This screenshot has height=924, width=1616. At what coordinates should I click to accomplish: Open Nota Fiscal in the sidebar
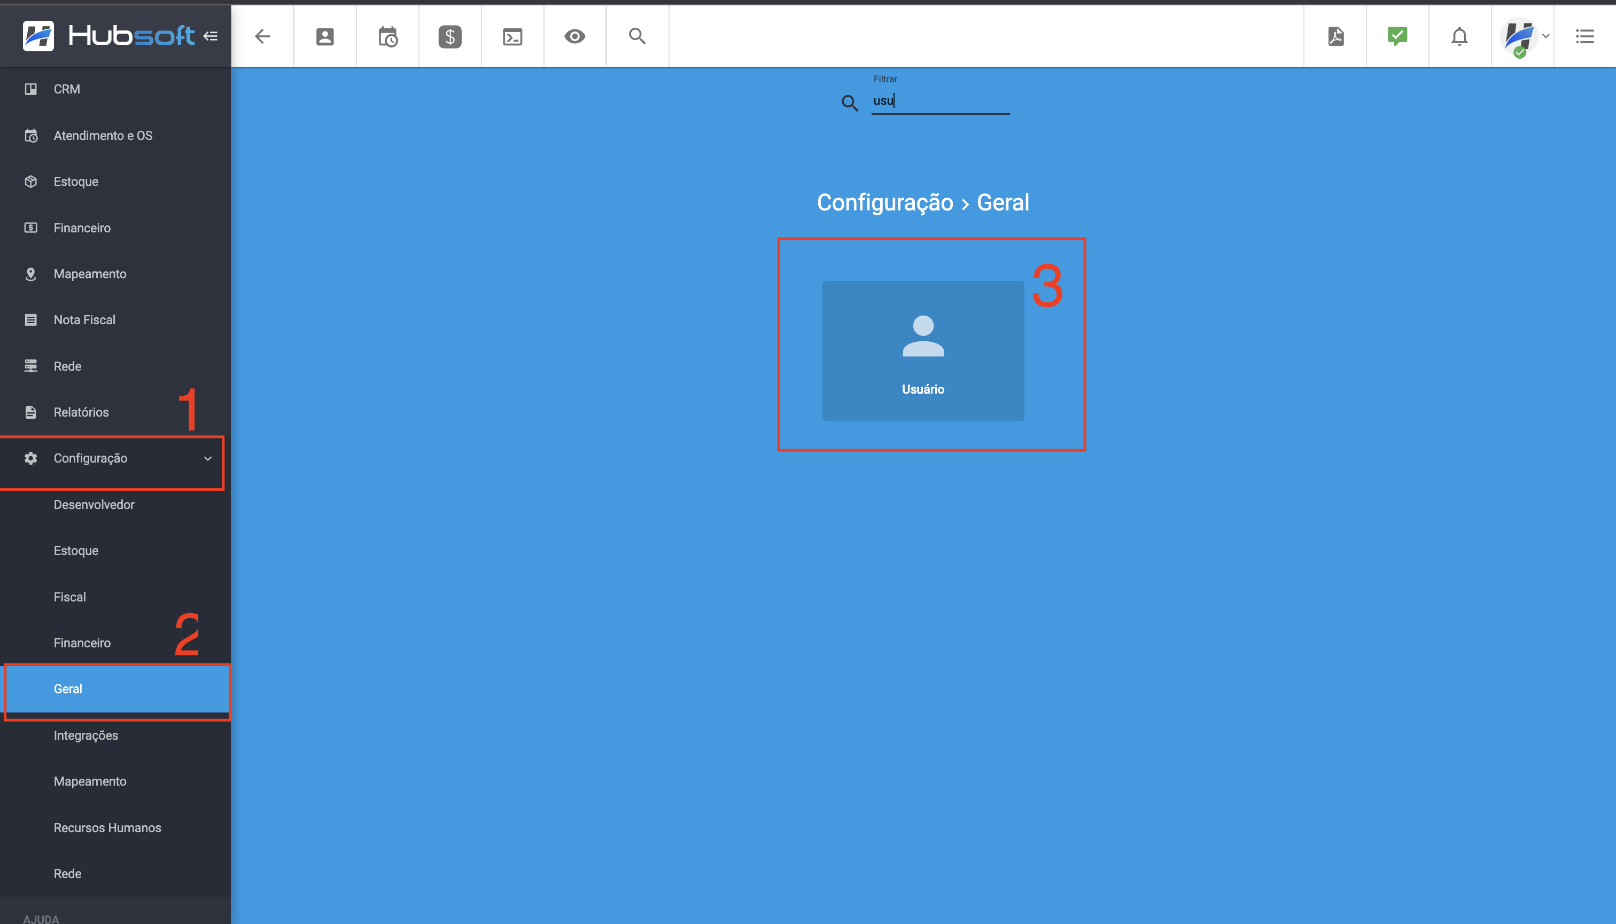[115, 320]
